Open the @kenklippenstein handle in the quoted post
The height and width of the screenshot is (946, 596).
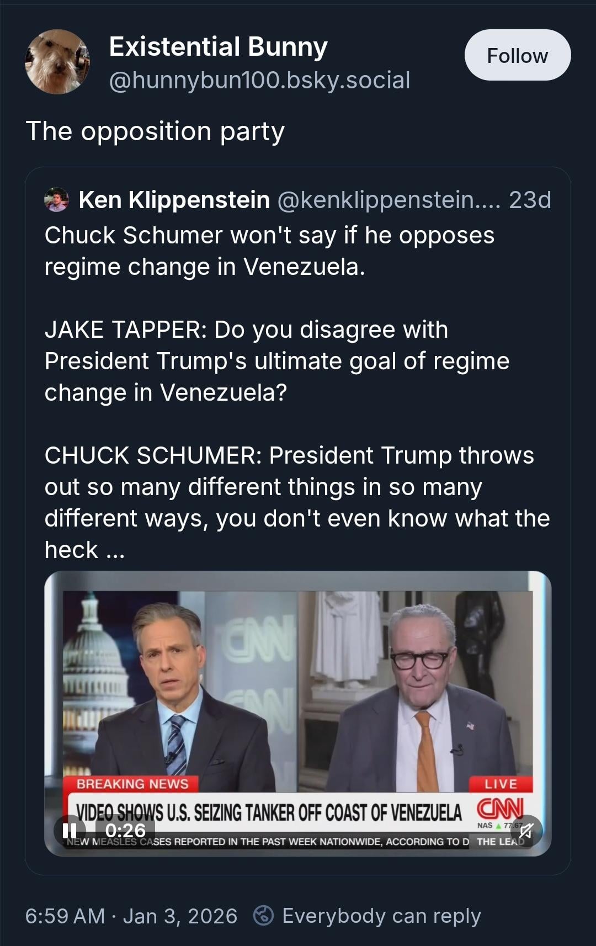(x=389, y=200)
